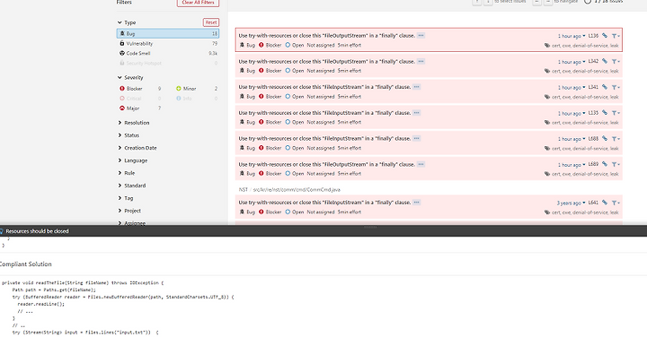Open the NST project link
647x337 pixels.
tap(243, 190)
